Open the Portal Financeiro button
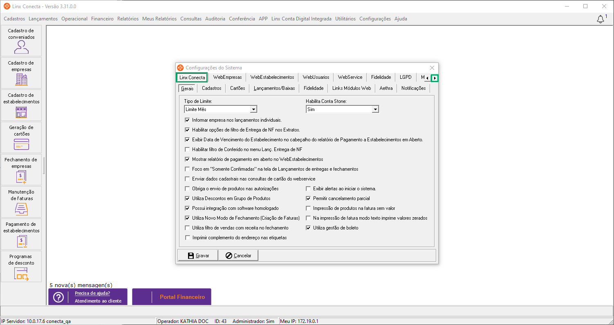This screenshot has width=614, height=325. coord(172,297)
